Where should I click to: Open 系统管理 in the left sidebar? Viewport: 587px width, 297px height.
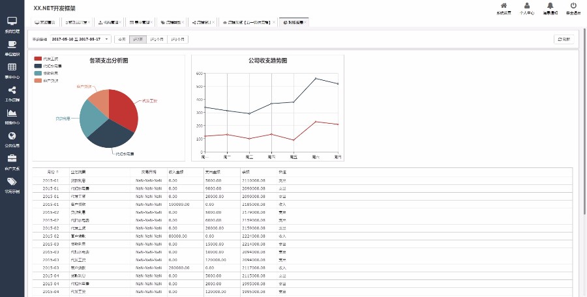pos(12,25)
